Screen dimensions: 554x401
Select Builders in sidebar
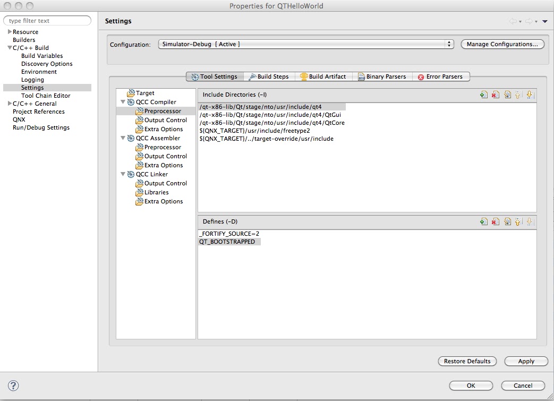[x=24, y=40]
